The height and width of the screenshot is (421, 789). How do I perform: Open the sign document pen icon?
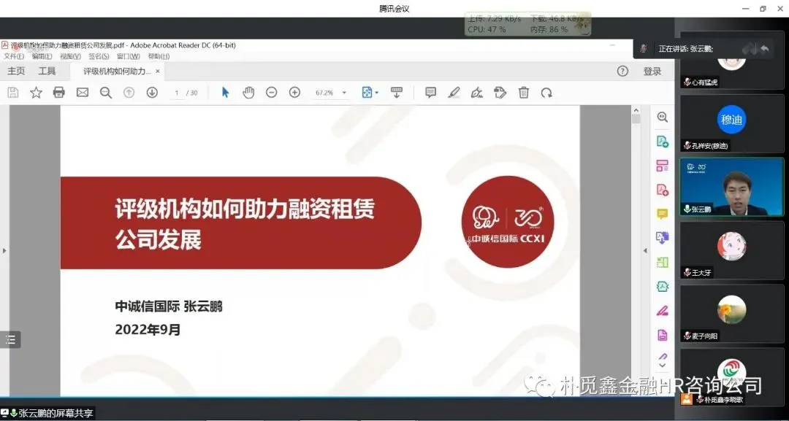pyautogui.click(x=477, y=93)
